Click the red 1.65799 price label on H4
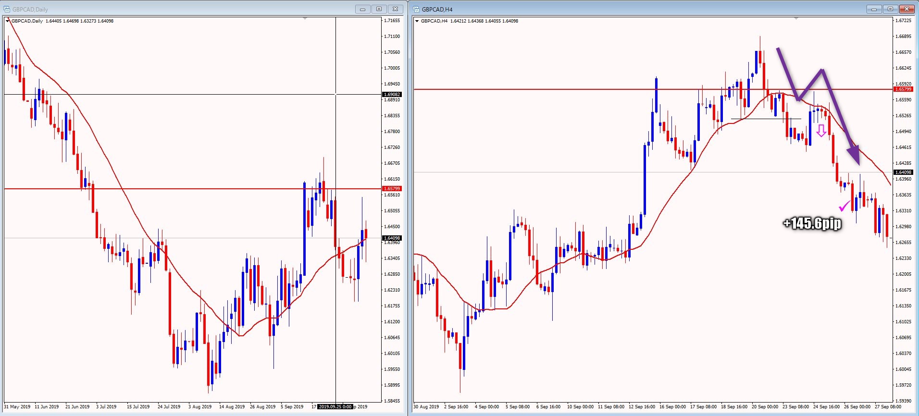Viewport: 919px width, 416px height. click(x=903, y=89)
